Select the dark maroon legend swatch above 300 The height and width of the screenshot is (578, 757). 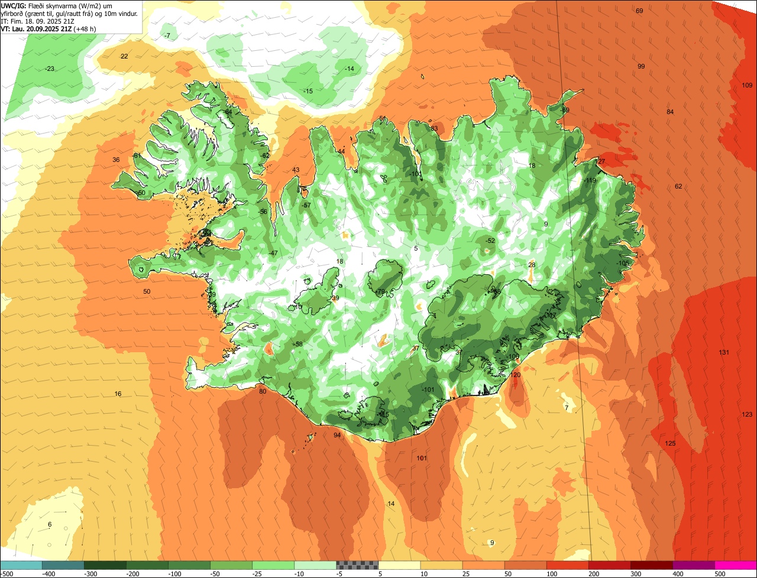point(652,565)
